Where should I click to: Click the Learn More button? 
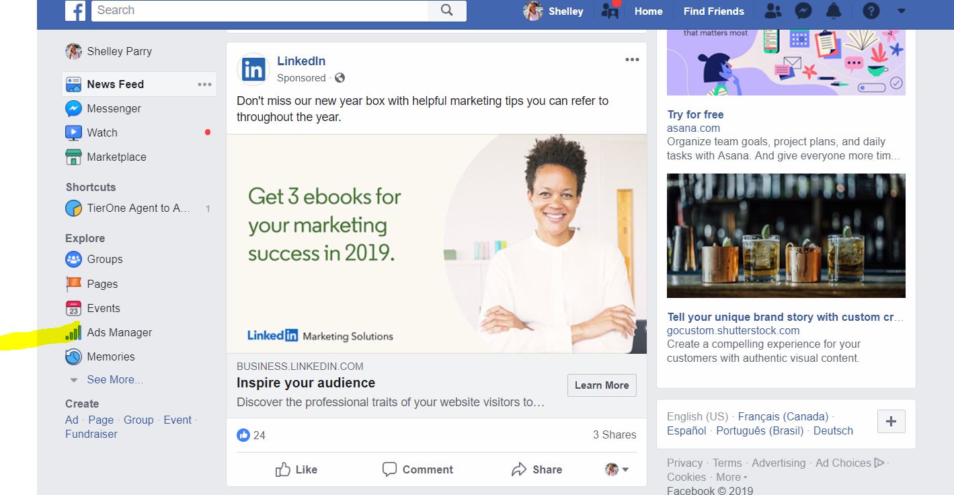601,385
